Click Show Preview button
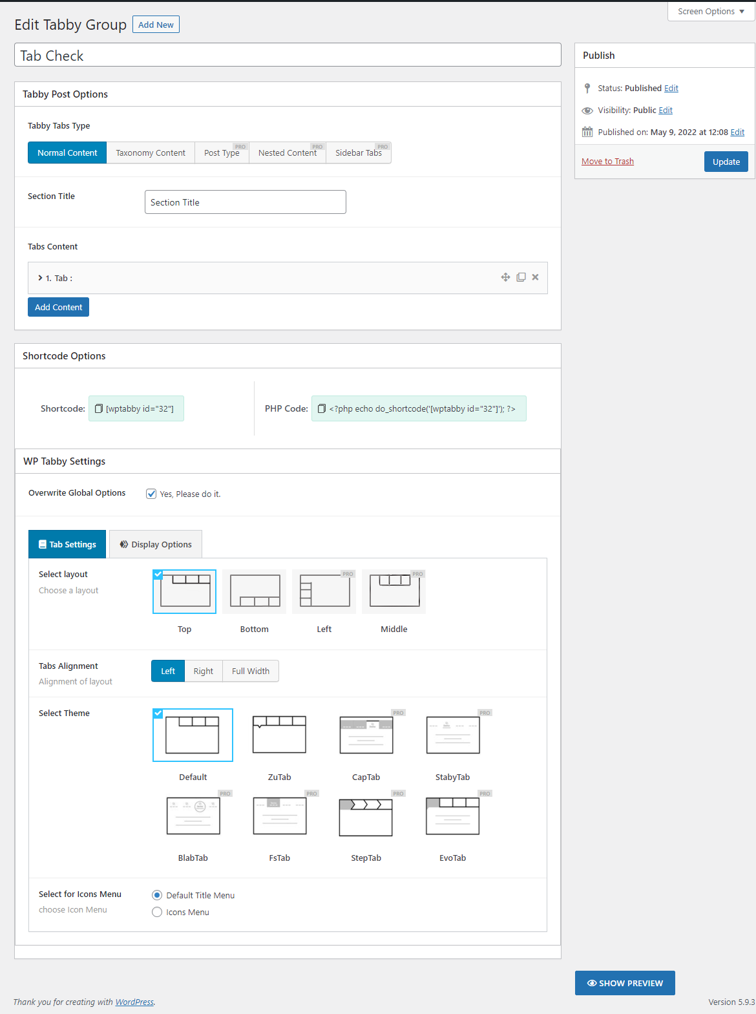Image resolution: width=756 pixels, height=1014 pixels. pyautogui.click(x=625, y=983)
